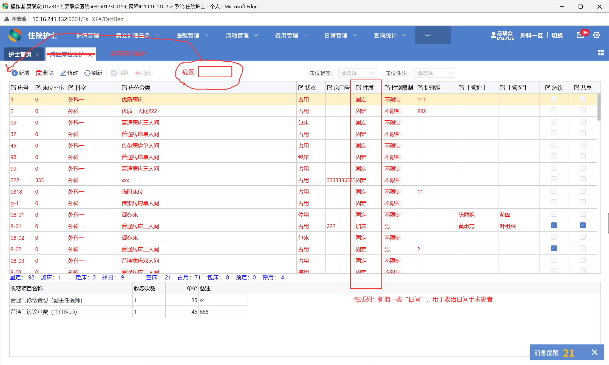Open the 床位状态 dropdown
The width and height of the screenshot is (609, 365).
tap(358, 73)
